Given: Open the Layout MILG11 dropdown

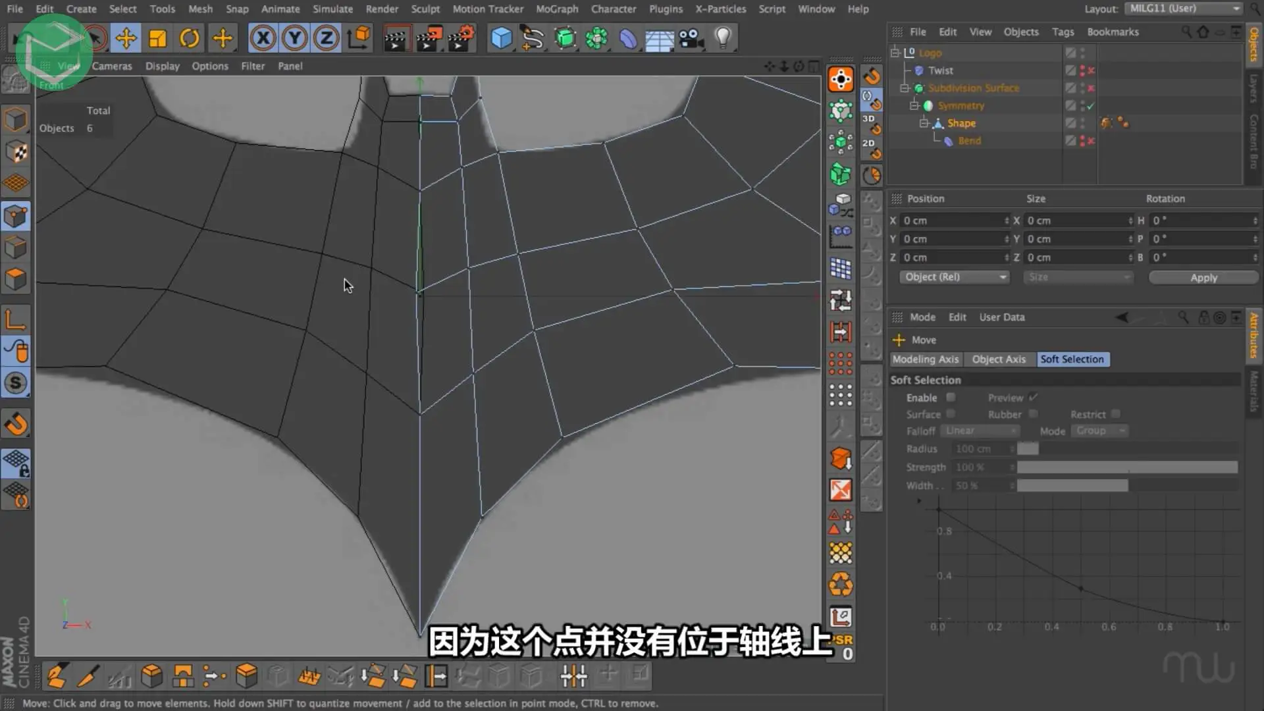Looking at the screenshot, I should click(x=1184, y=9).
